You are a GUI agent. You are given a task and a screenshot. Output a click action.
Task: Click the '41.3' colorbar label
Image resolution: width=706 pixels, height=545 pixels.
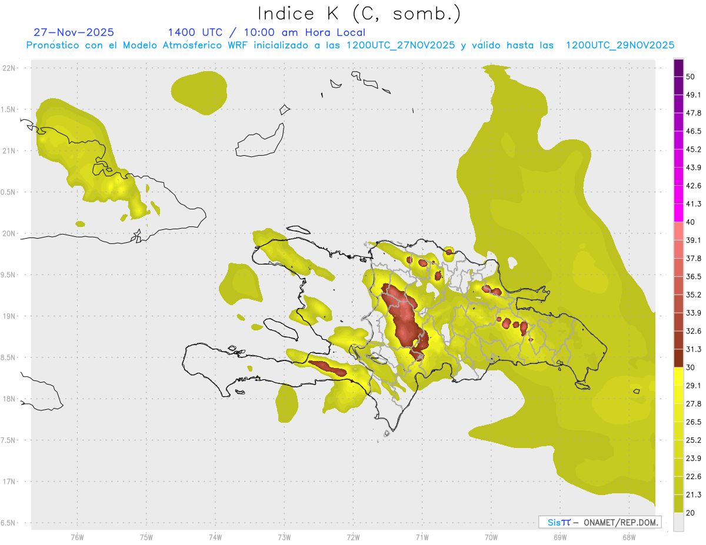click(x=694, y=204)
